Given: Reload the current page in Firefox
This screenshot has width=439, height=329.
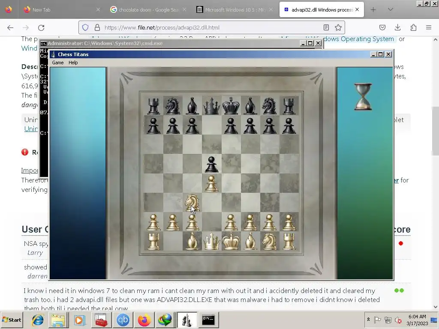Looking at the screenshot, I should pos(42,27).
